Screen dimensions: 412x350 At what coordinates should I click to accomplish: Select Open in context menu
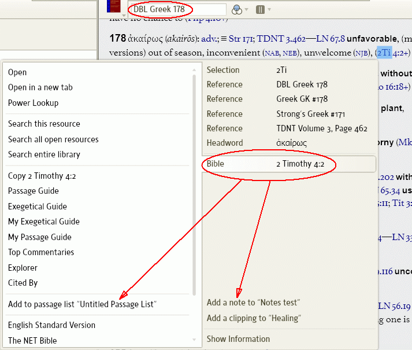[17, 72]
